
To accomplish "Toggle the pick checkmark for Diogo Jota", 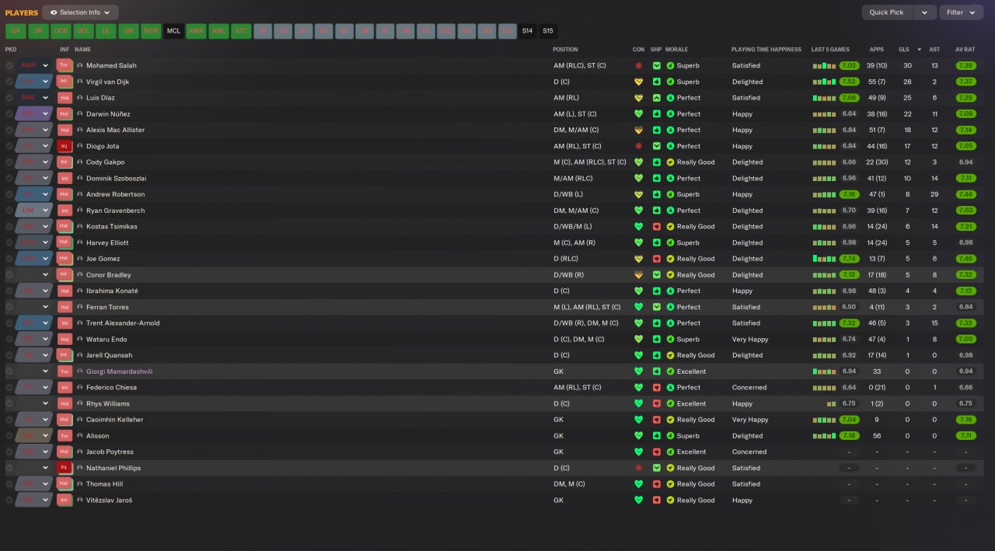I will (9, 146).
